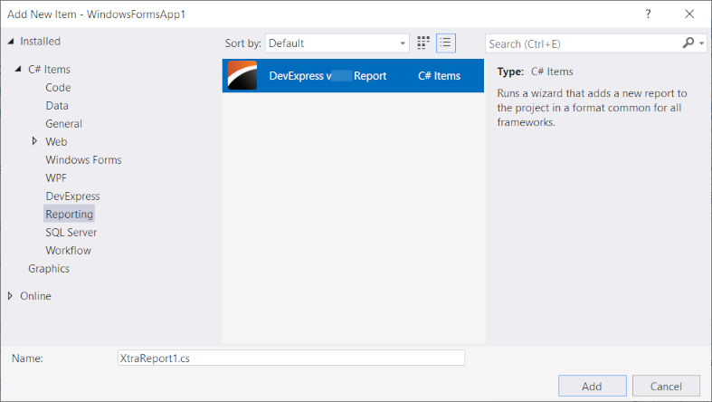Image resolution: width=712 pixels, height=402 pixels.
Task: Click the Type: C# Items text
Action: (535, 72)
